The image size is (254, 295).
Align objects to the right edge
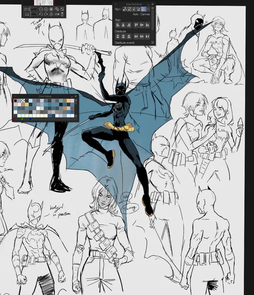pyautogui.click(x=129, y=25)
